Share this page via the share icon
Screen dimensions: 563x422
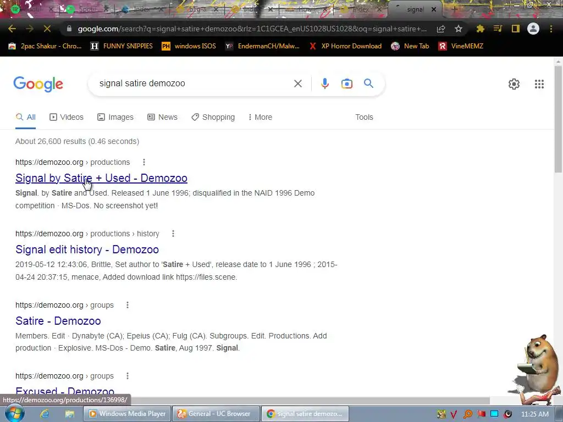pos(441,29)
